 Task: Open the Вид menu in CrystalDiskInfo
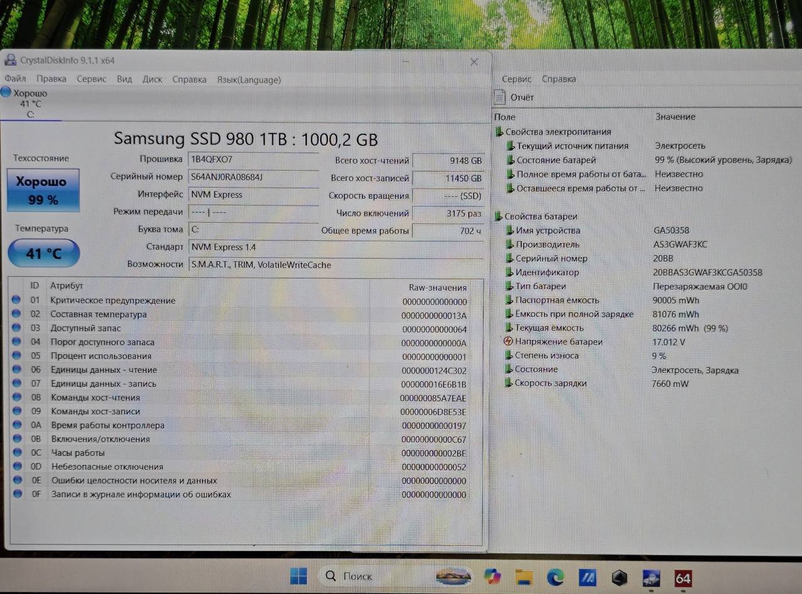[124, 79]
